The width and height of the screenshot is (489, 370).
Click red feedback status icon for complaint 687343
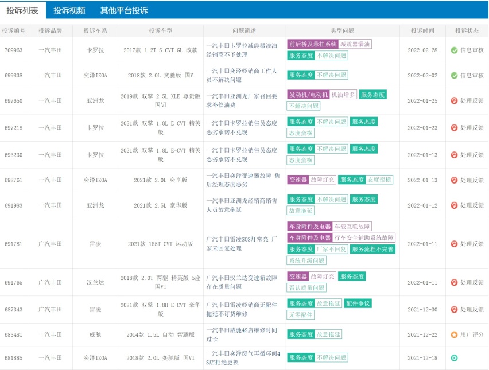click(x=454, y=310)
